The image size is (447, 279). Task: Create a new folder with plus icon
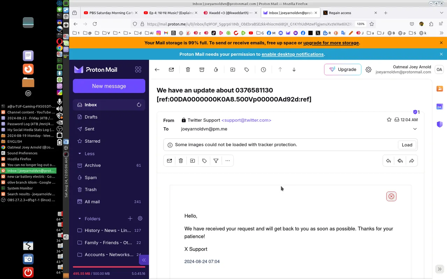tap(130, 219)
